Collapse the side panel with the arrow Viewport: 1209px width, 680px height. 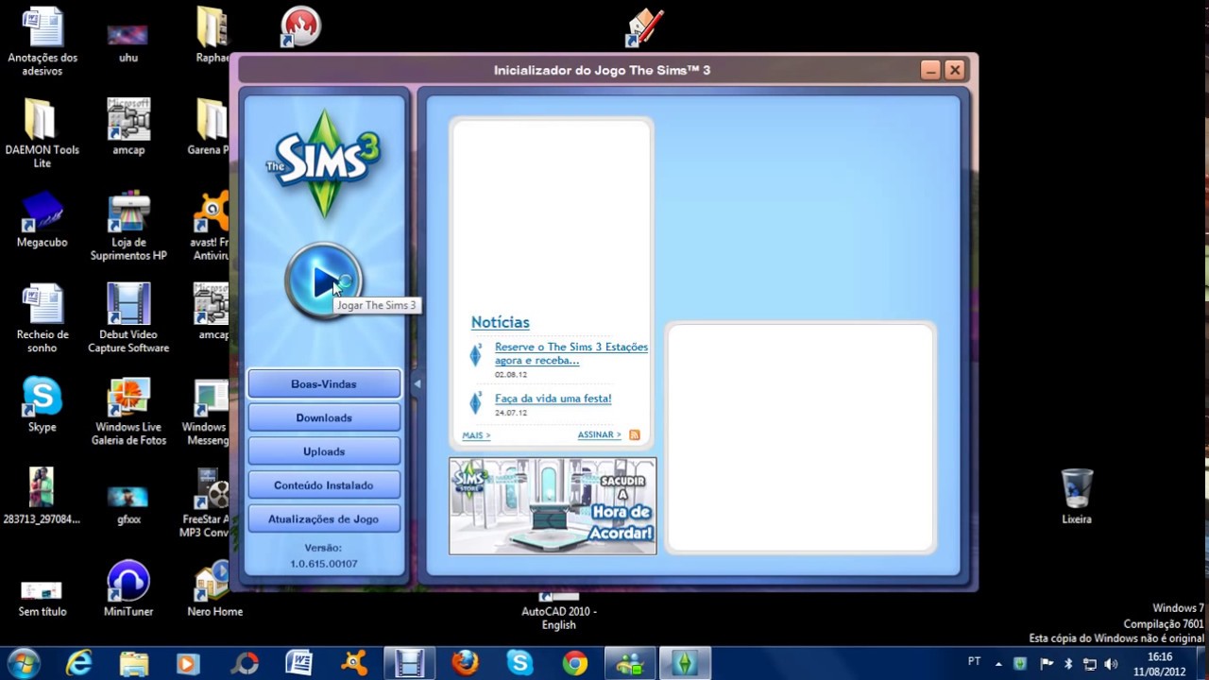pos(417,383)
